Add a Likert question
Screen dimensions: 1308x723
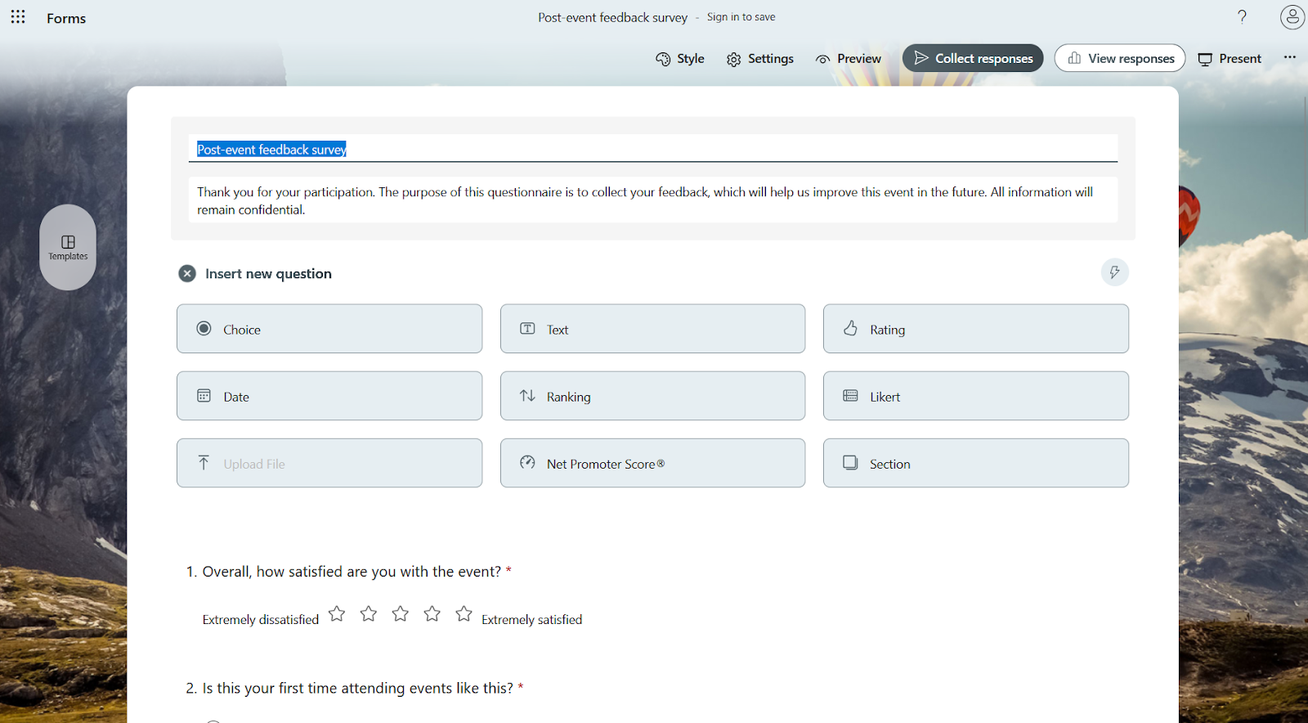[974, 396]
